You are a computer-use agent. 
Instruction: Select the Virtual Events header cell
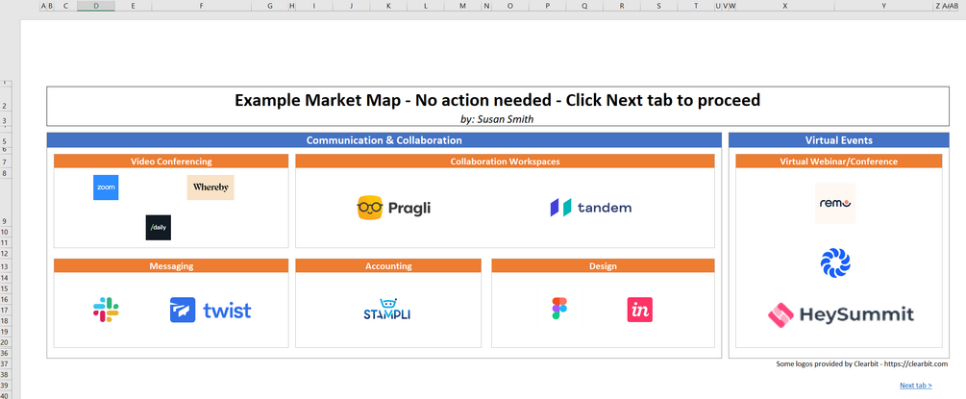pos(838,140)
